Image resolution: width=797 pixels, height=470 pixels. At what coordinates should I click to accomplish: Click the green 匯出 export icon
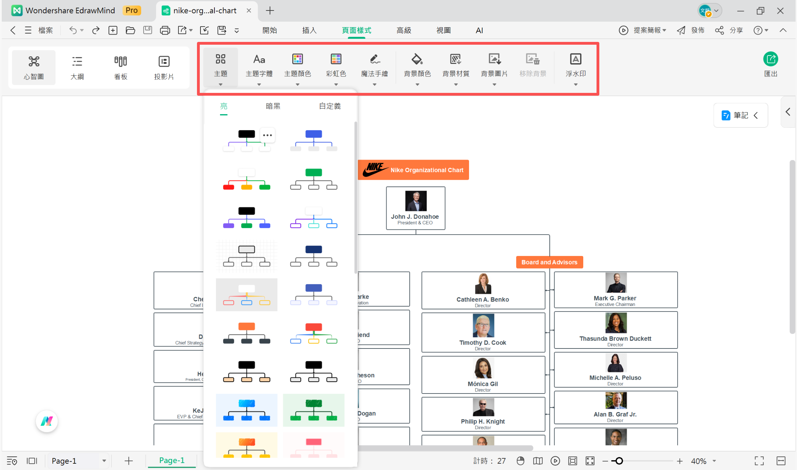[770, 59]
